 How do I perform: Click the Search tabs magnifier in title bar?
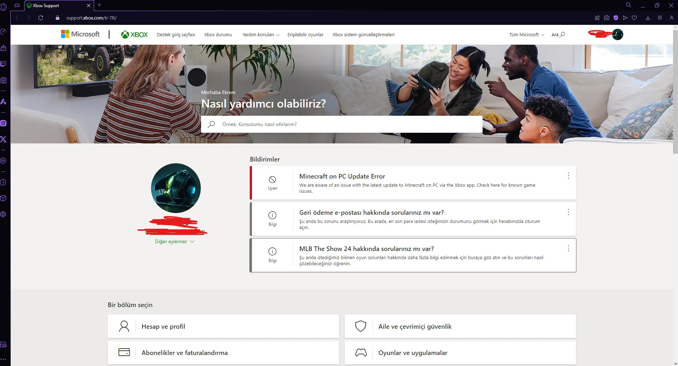[628, 5]
